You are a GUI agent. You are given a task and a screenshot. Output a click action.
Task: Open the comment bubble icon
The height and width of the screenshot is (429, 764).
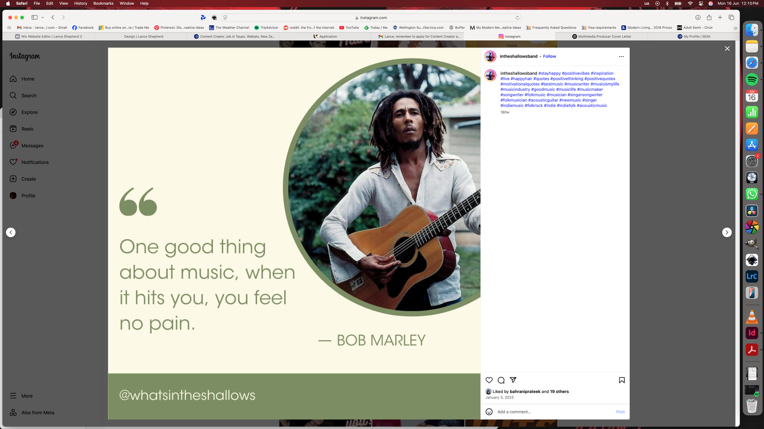coord(501,380)
